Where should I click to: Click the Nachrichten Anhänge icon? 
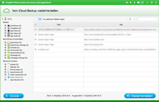[x=9, y=45]
